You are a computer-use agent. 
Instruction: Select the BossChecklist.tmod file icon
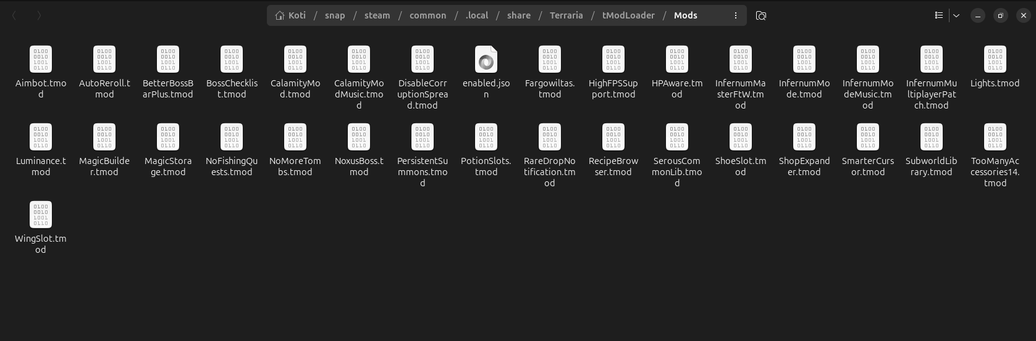pos(232,59)
